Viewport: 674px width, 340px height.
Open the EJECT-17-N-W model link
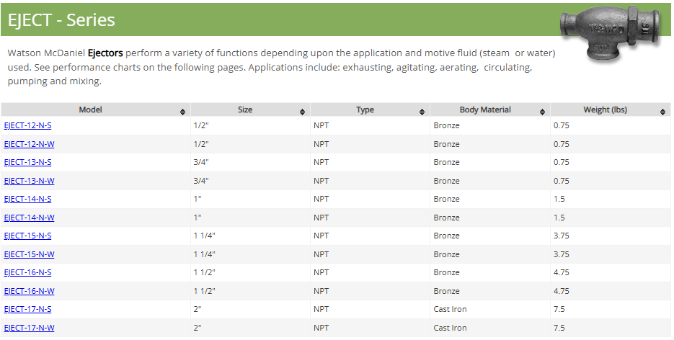29,328
